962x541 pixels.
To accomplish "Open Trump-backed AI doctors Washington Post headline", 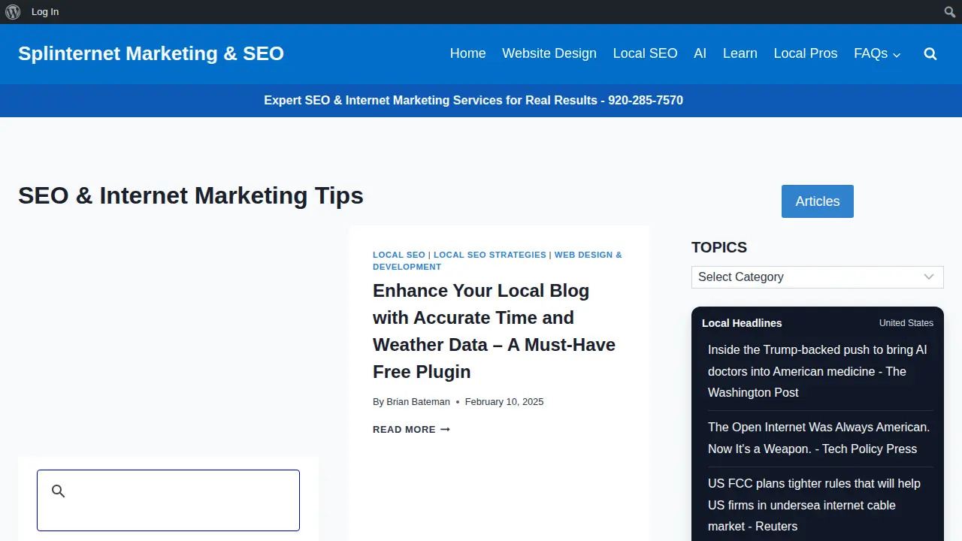I will click(x=818, y=371).
